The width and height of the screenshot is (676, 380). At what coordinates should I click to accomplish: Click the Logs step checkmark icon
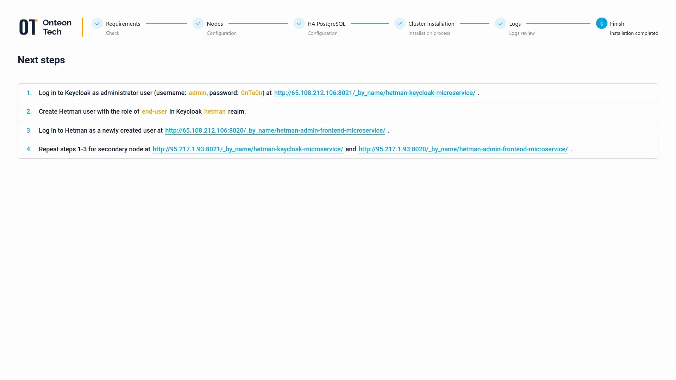pyautogui.click(x=500, y=24)
